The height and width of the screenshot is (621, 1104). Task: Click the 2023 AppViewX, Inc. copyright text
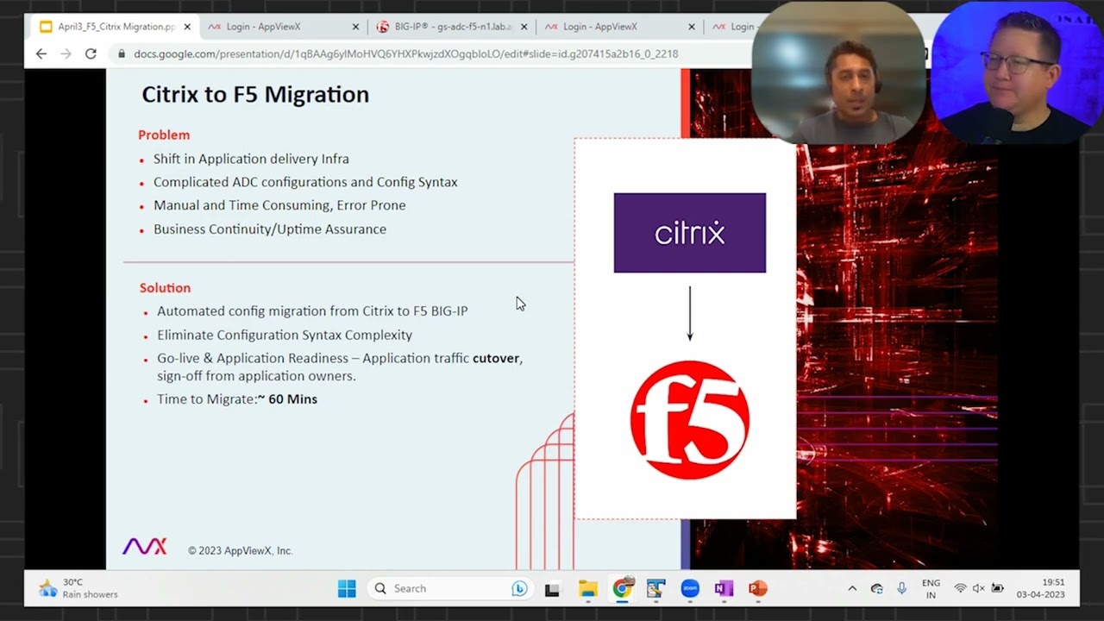(240, 550)
